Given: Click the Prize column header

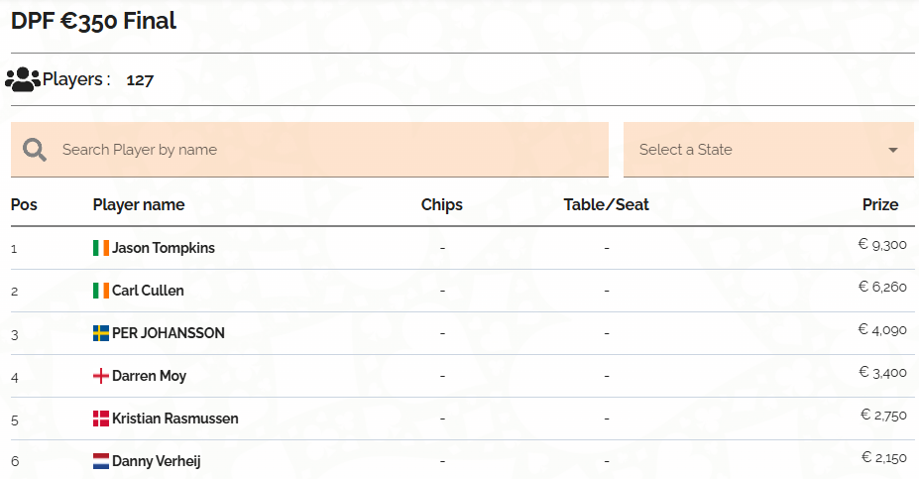Looking at the screenshot, I should tap(880, 204).
